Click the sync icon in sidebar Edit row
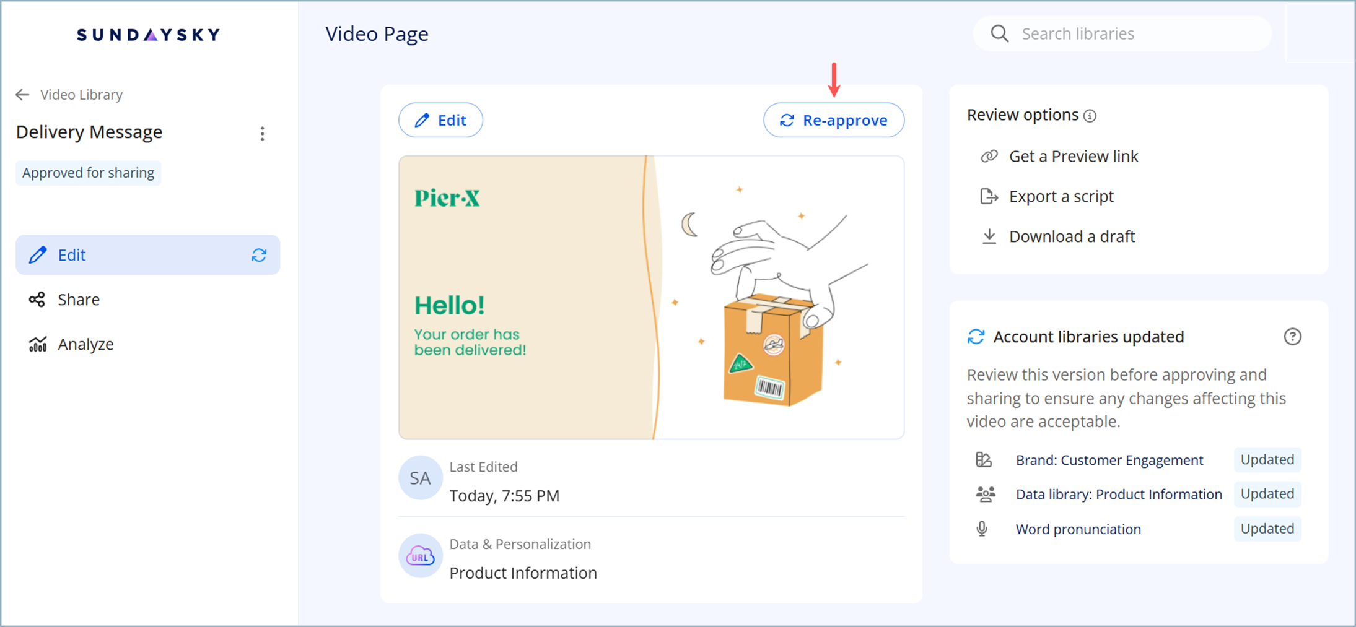This screenshot has width=1356, height=627. 259,255
